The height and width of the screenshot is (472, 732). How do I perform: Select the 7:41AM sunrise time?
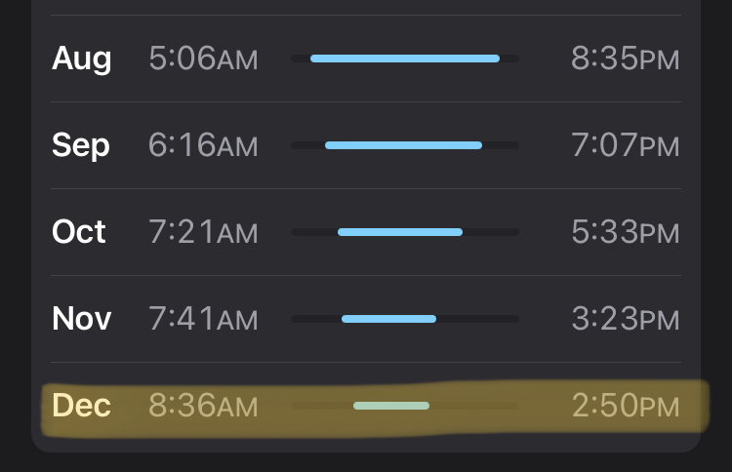[203, 320]
